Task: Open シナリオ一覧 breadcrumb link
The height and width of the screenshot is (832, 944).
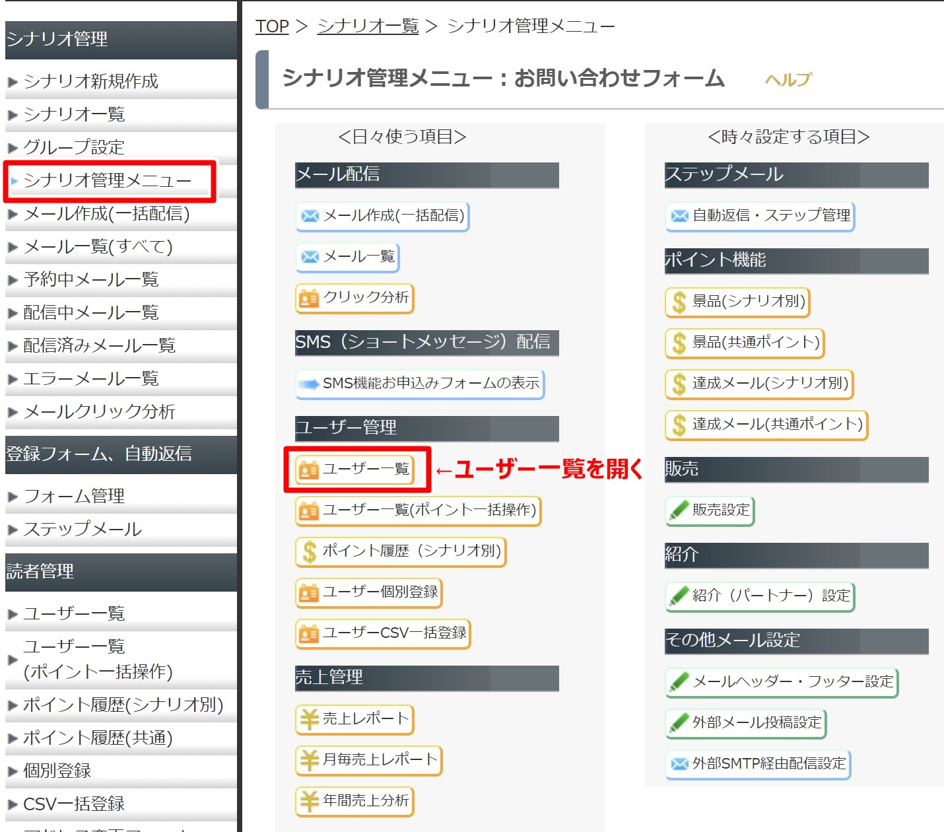Action: coord(368,26)
